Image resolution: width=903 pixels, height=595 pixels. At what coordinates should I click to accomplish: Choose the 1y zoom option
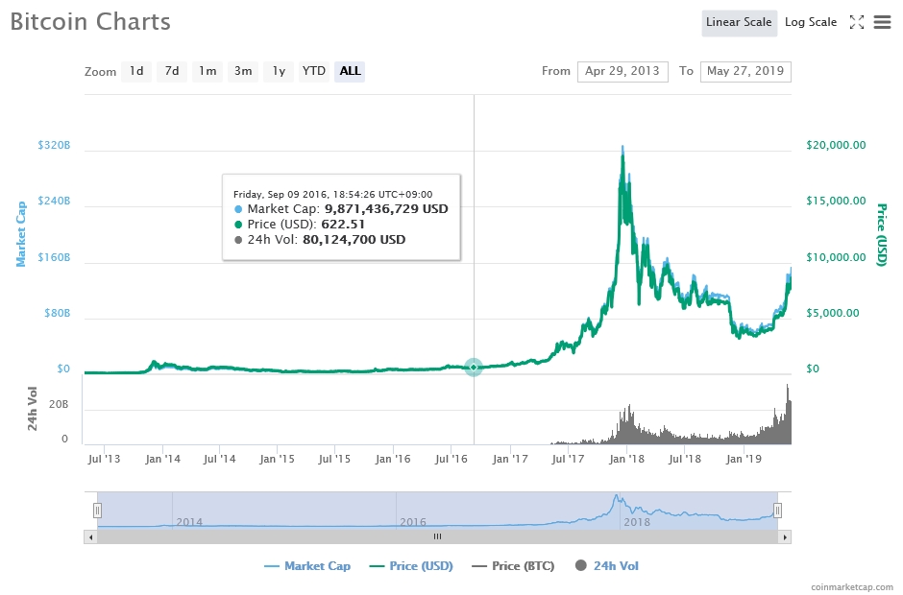coord(279,71)
